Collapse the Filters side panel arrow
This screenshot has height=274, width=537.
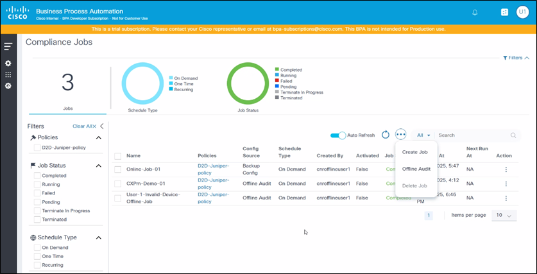tap(102, 126)
